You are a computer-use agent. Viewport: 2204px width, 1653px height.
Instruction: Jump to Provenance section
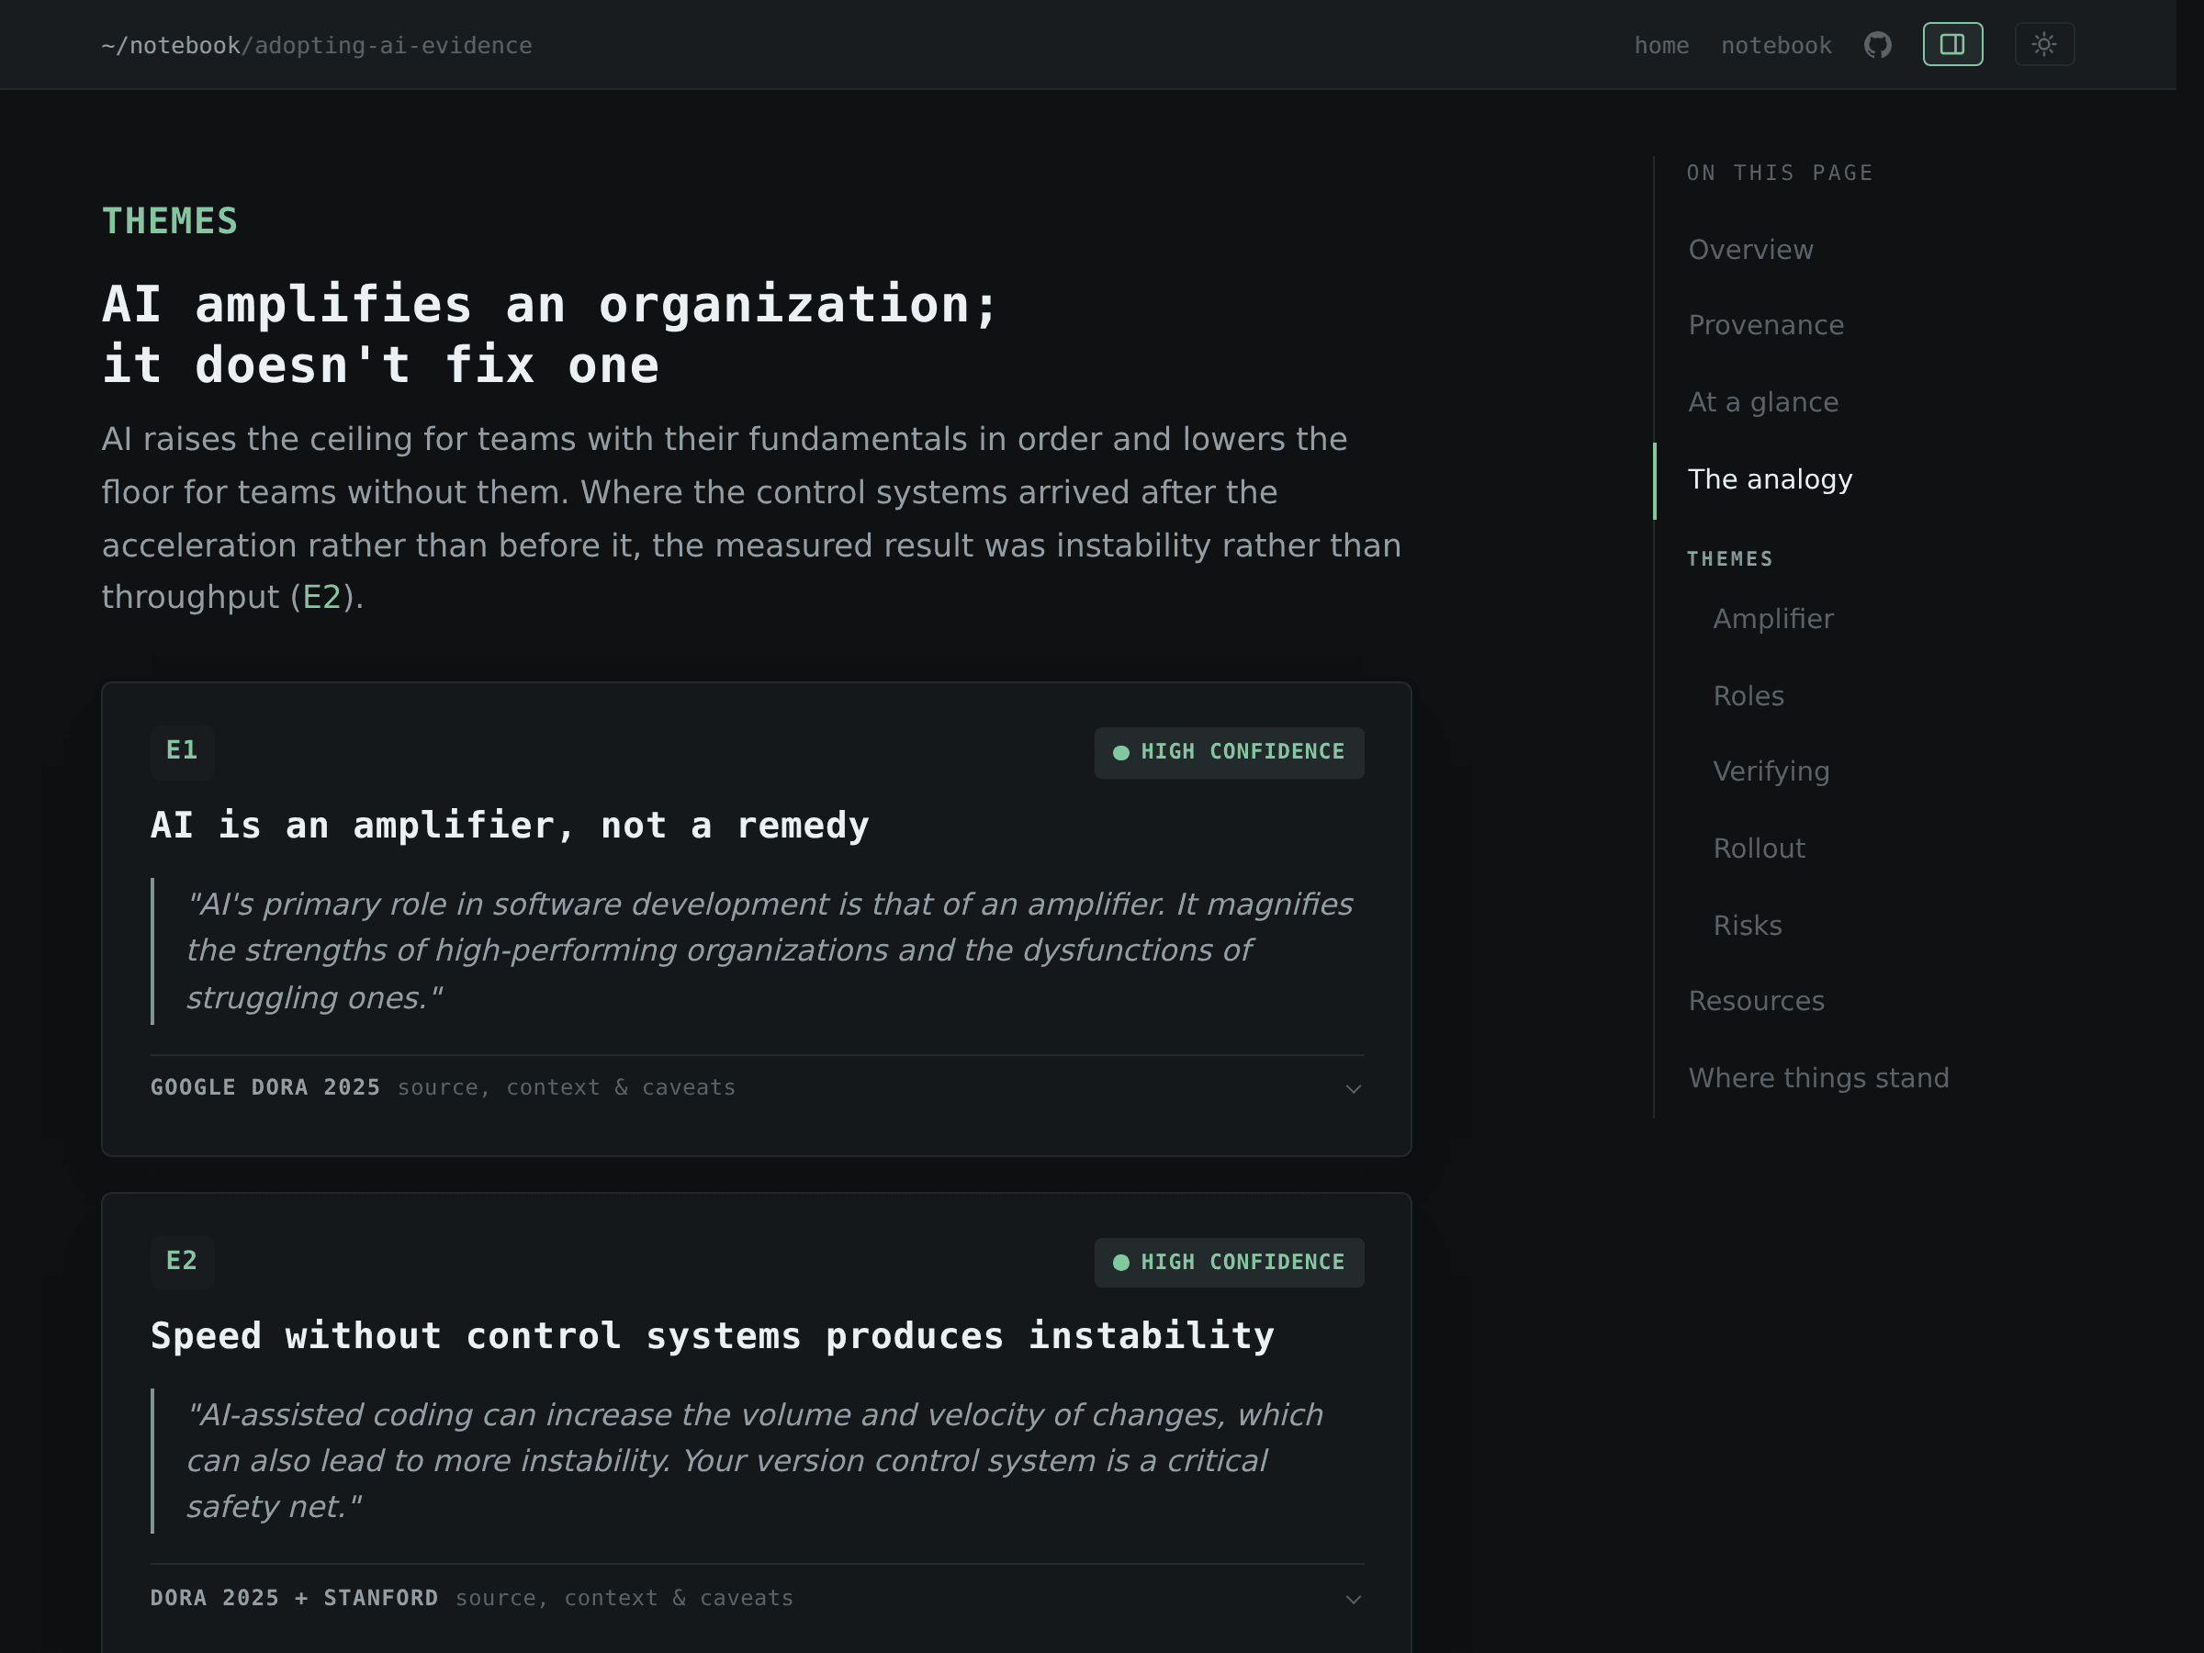coord(1765,326)
